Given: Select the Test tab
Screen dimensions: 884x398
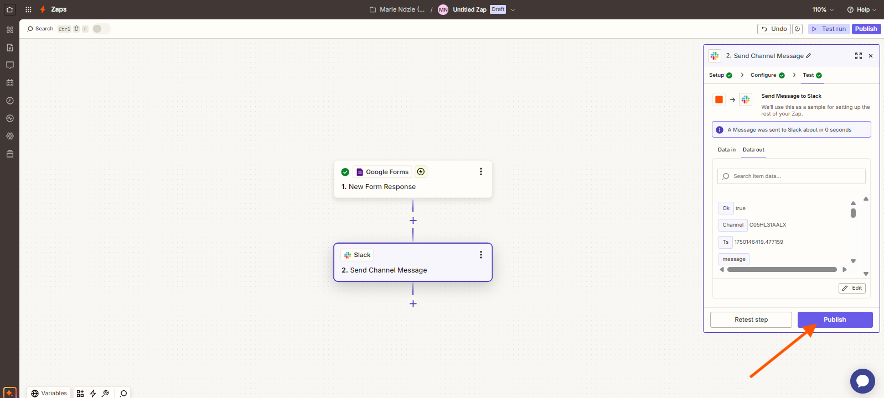Looking at the screenshot, I should tap(812, 75).
